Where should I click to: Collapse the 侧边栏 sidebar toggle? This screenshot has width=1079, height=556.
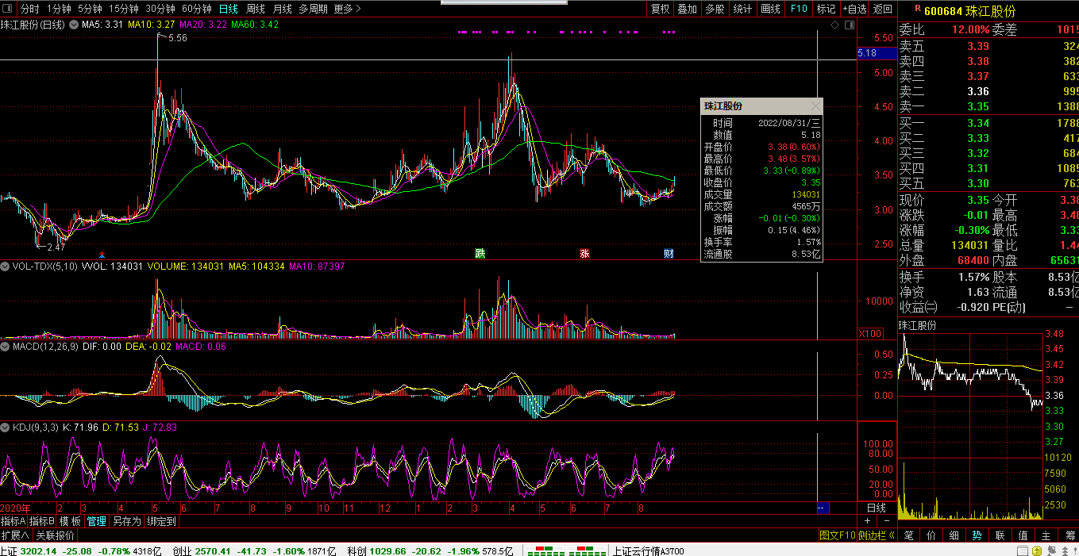tap(876, 535)
